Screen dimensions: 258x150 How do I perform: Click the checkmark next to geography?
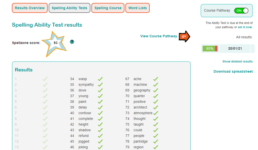pos(155,90)
